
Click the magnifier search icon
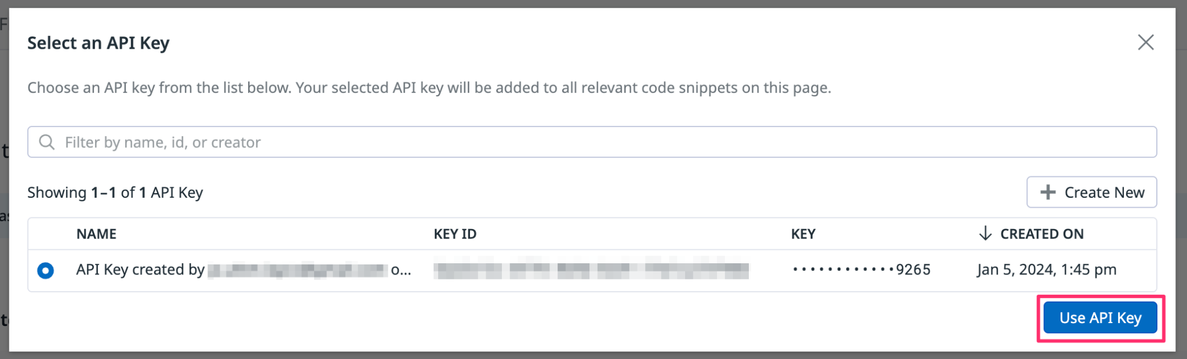pyautogui.click(x=47, y=142)
